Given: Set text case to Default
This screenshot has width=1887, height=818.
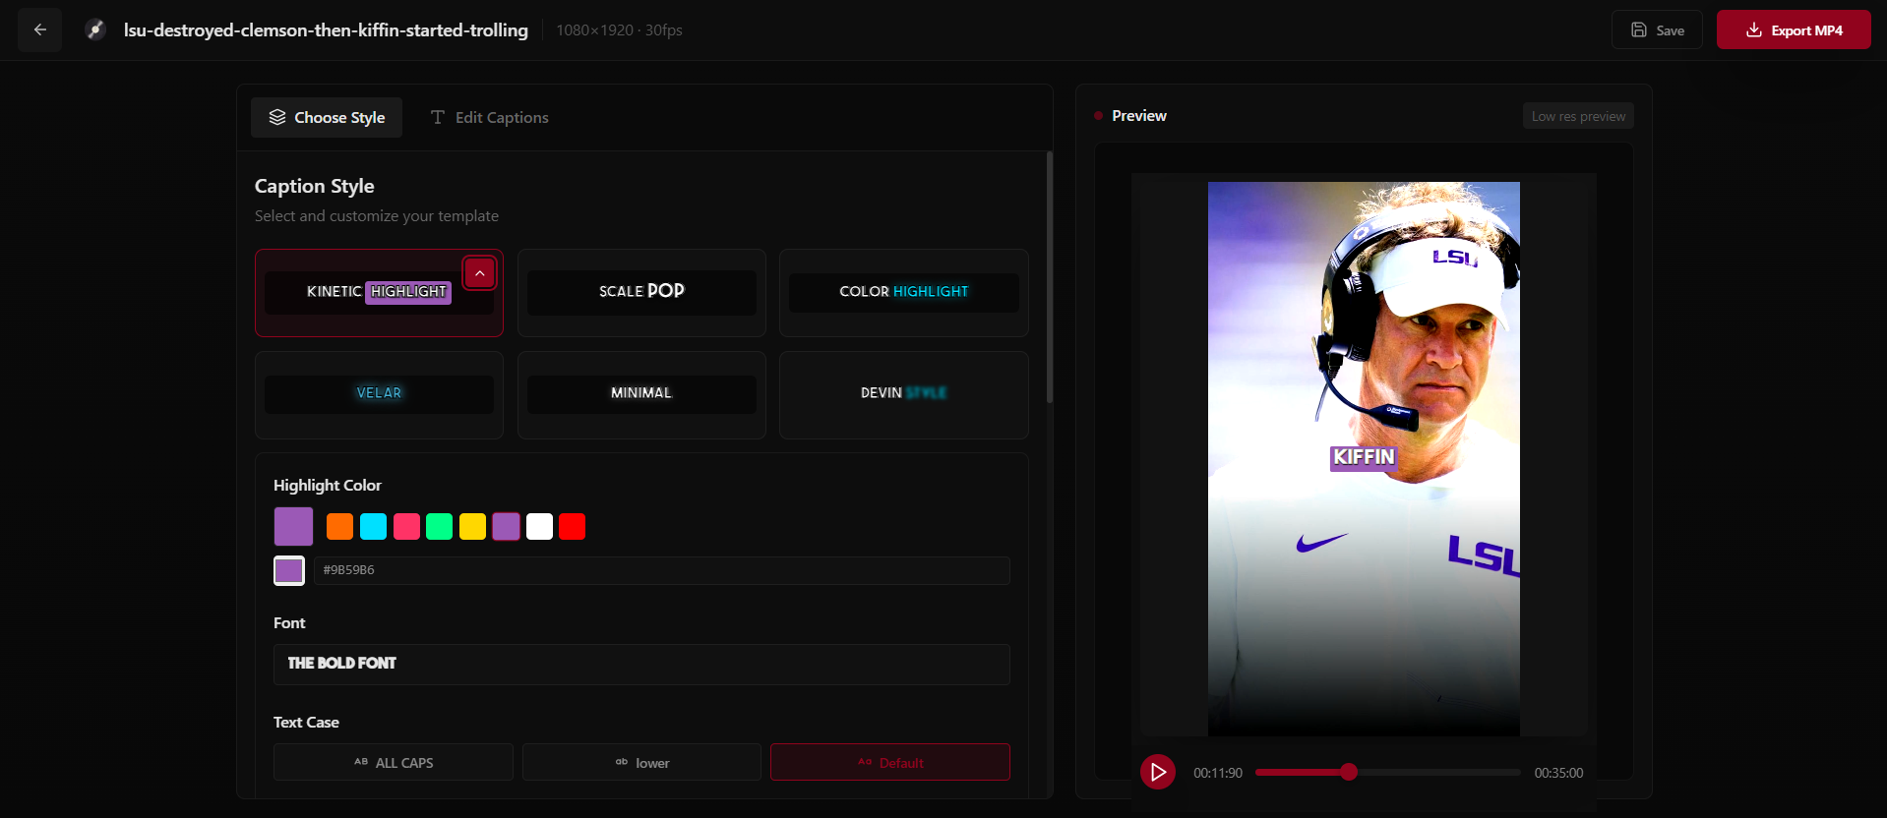Looking at the screenshot, I should pyautogui.click(x=890, y=762).
